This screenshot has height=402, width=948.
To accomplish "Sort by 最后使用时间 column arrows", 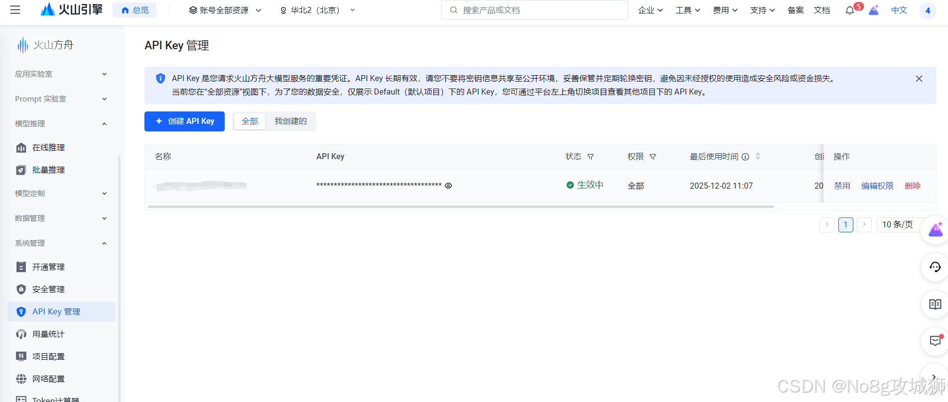I will [758, 156].
